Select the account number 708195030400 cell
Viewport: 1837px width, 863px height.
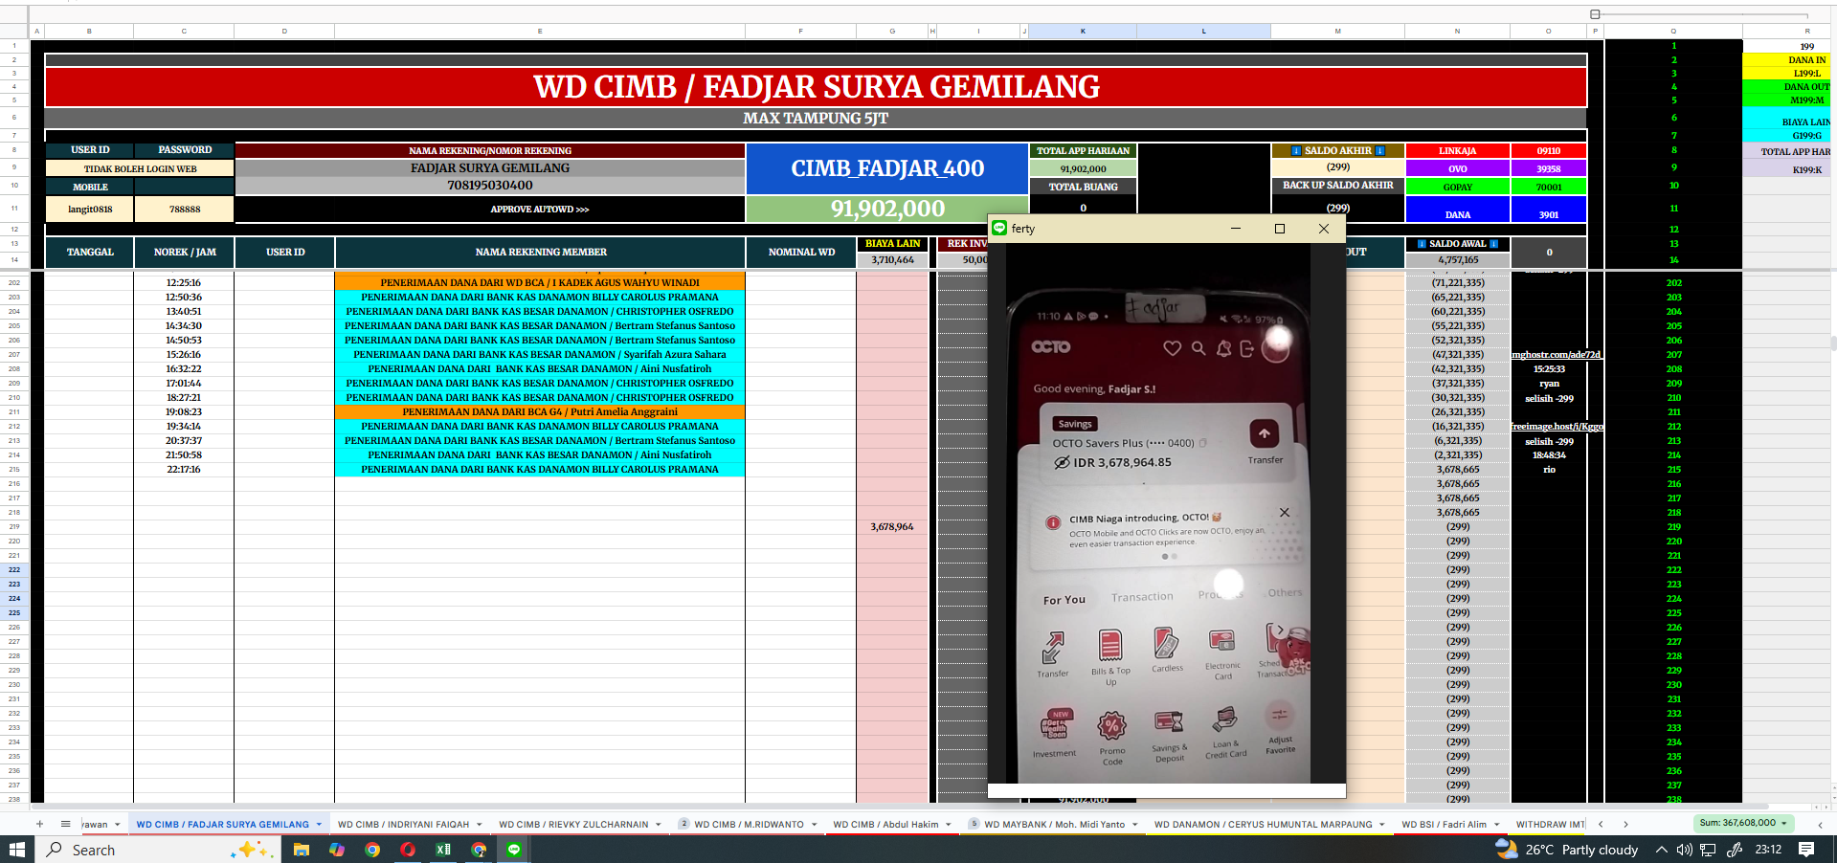[x=490, y=186]
